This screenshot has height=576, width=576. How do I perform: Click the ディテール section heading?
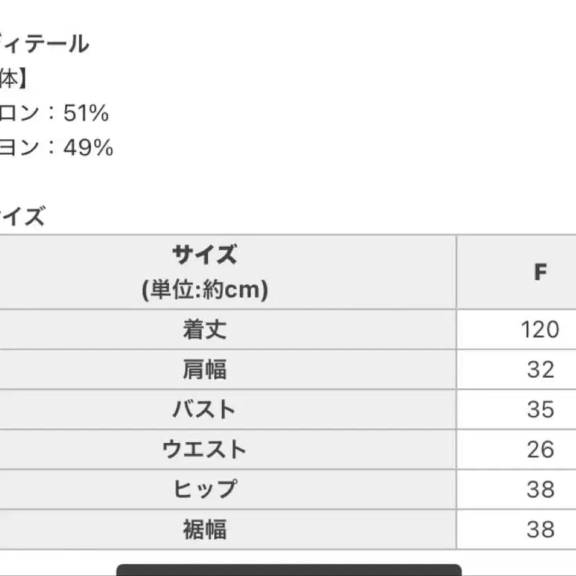pos(44,44)
